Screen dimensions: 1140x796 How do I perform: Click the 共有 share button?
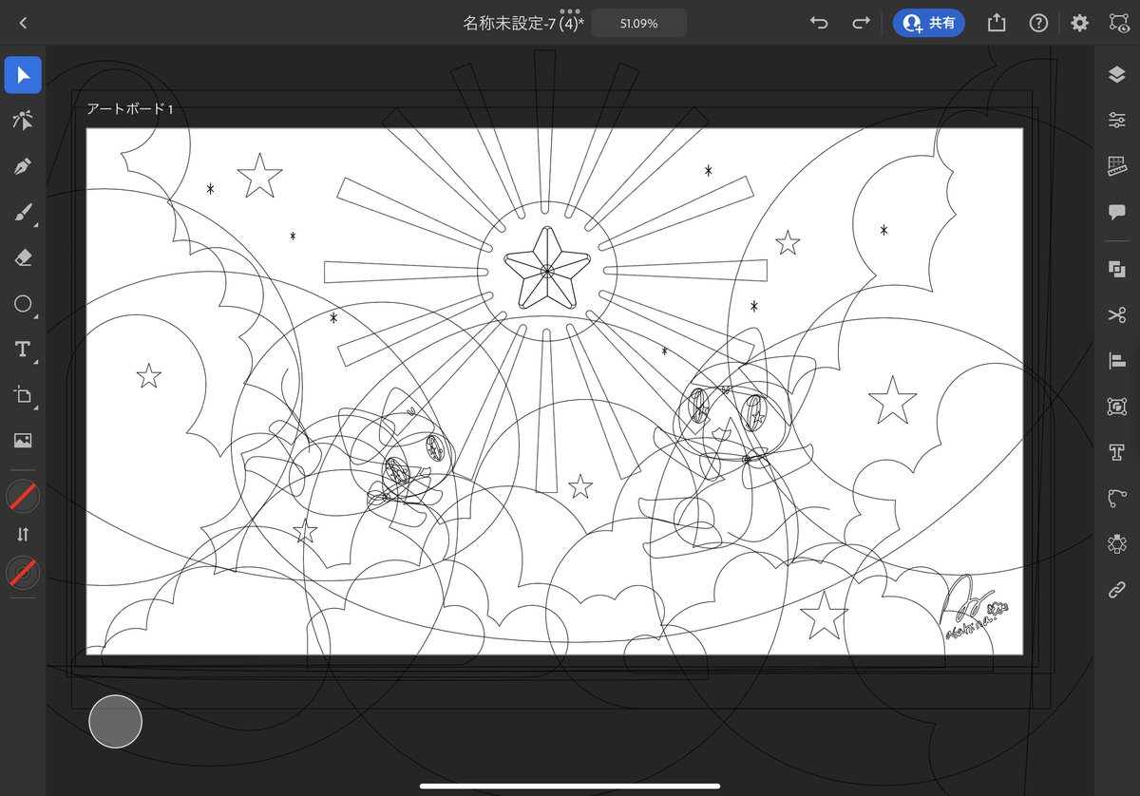[929, 23]
